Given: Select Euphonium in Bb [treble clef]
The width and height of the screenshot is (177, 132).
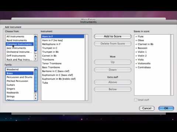Looking at the screenshot, I should pyautogui.click(x=63, y=79).
